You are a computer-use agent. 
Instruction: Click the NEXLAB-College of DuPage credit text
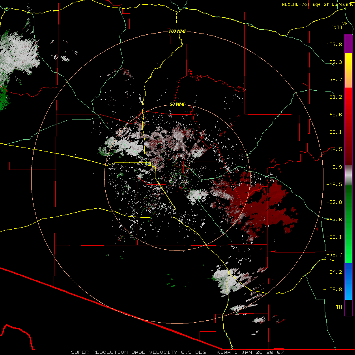(318, 4)
